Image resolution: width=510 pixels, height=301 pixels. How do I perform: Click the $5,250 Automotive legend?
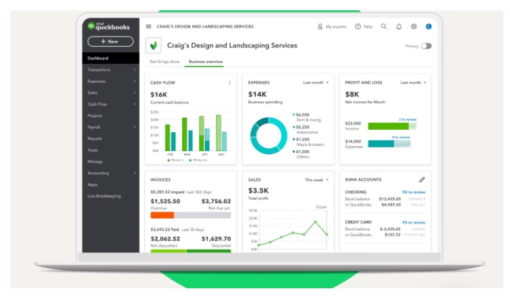click(x=306, y=129)
